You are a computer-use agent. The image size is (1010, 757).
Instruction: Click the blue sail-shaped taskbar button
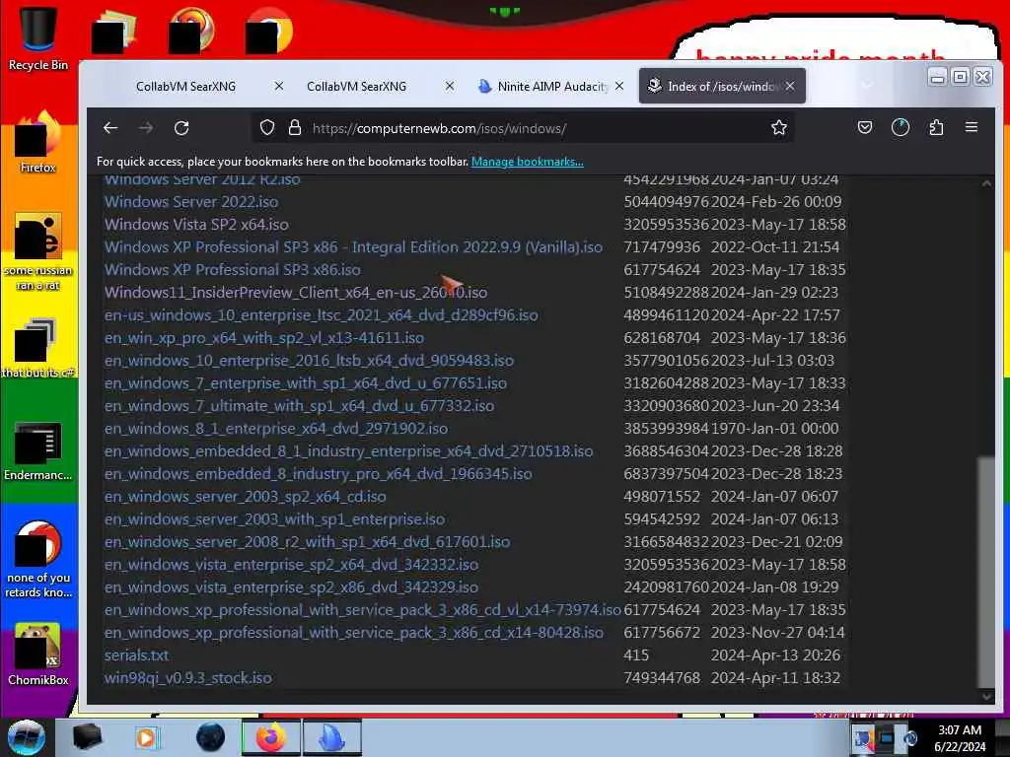[x=331, y=737]
